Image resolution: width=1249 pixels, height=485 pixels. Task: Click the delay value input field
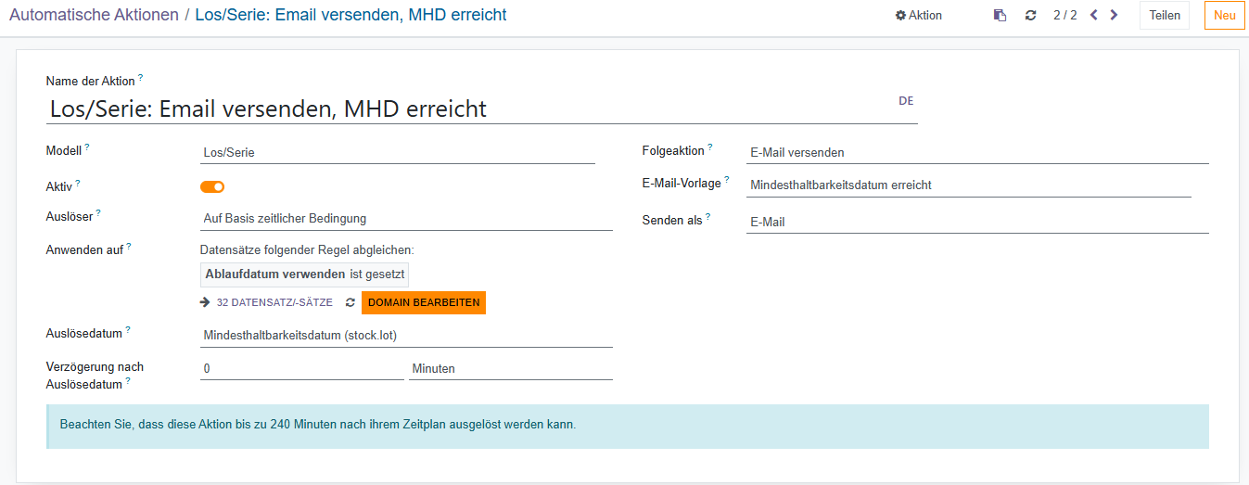(301, 368)
